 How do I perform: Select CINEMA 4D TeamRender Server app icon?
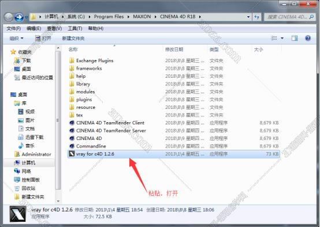tap(72, 130)
